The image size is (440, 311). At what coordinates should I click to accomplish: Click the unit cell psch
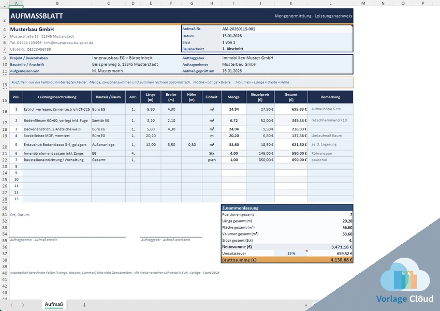(x=212, y=160)
